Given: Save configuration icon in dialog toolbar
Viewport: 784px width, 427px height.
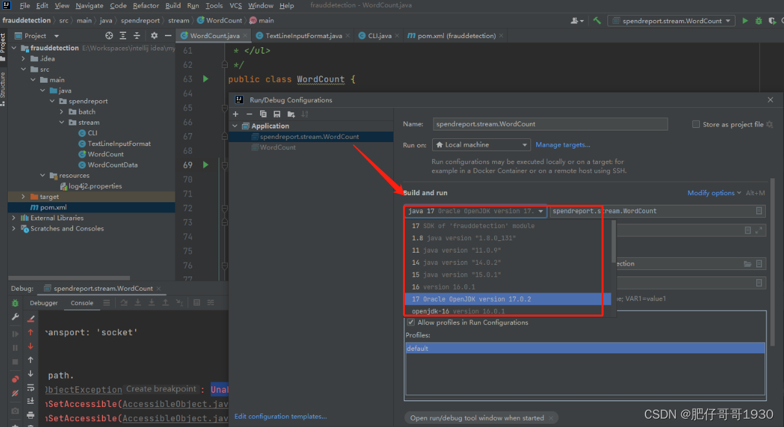Looking at the screenshot, I should (x=277, y=114).
